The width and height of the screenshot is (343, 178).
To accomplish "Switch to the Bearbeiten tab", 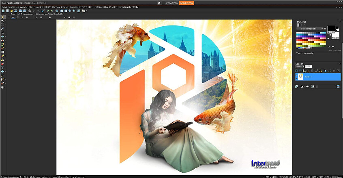I will [187, 3].
